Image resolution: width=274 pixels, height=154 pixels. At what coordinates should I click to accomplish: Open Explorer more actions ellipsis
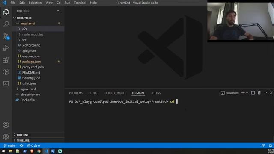[x=59, y=11]
